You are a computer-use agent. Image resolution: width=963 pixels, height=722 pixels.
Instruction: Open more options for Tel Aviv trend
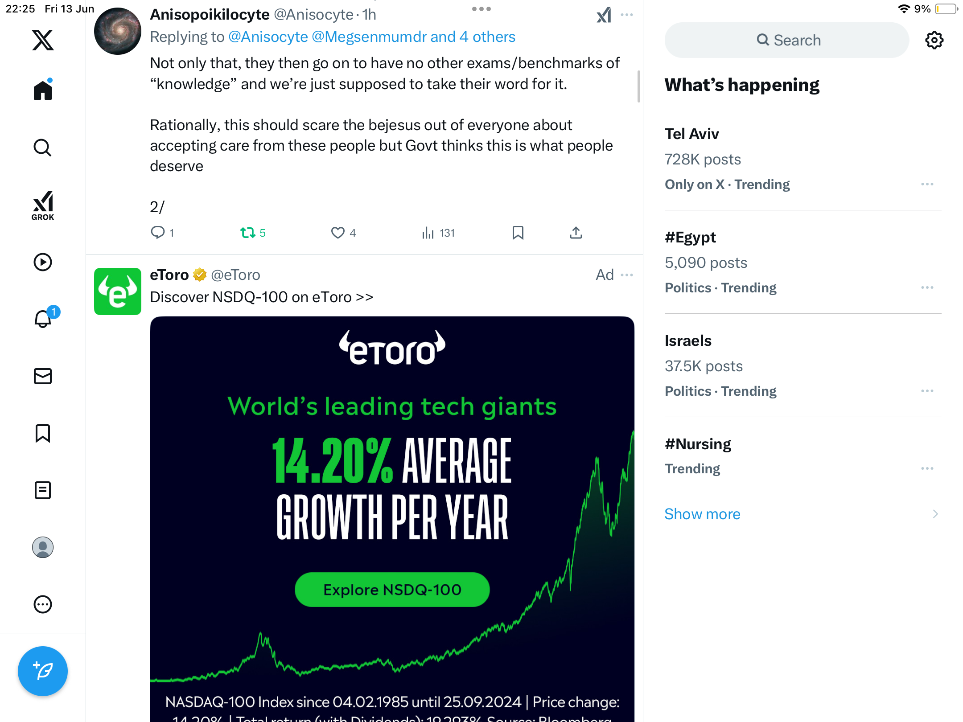point(927,184)
